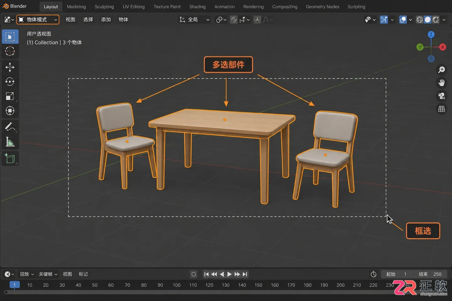Image resolution: width=452 pixels, height=301 pixels.
Task: Jump to the first frame
Action: tap(206, 274)
